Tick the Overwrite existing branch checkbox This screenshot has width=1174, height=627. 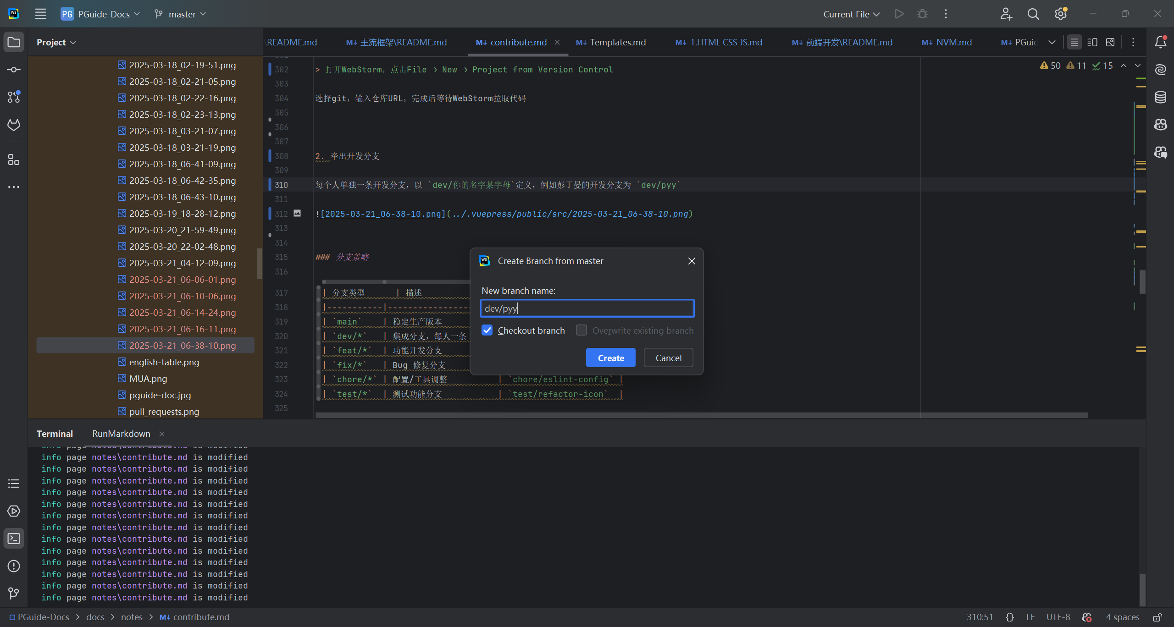(x=581, y=330)
